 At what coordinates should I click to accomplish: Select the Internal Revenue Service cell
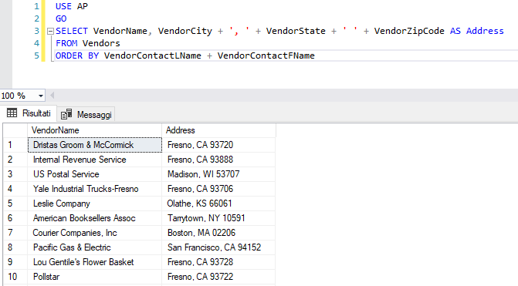click(x=95, y=160)
